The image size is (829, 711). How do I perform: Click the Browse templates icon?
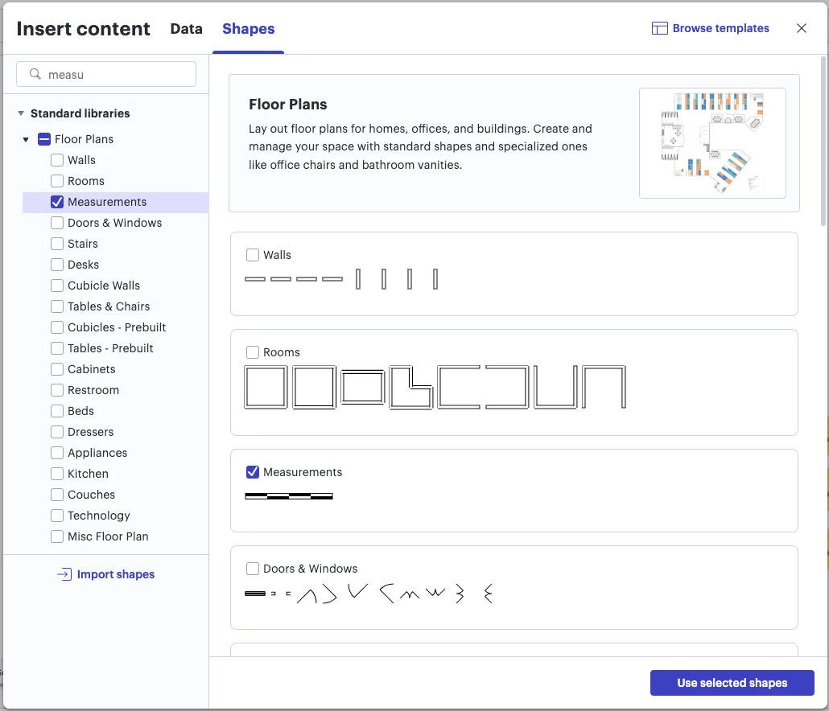659,29
